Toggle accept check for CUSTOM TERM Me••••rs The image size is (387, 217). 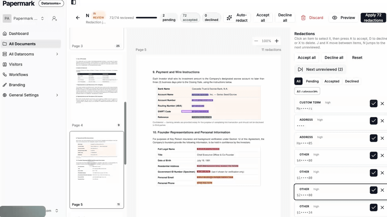tap(373, 104)
